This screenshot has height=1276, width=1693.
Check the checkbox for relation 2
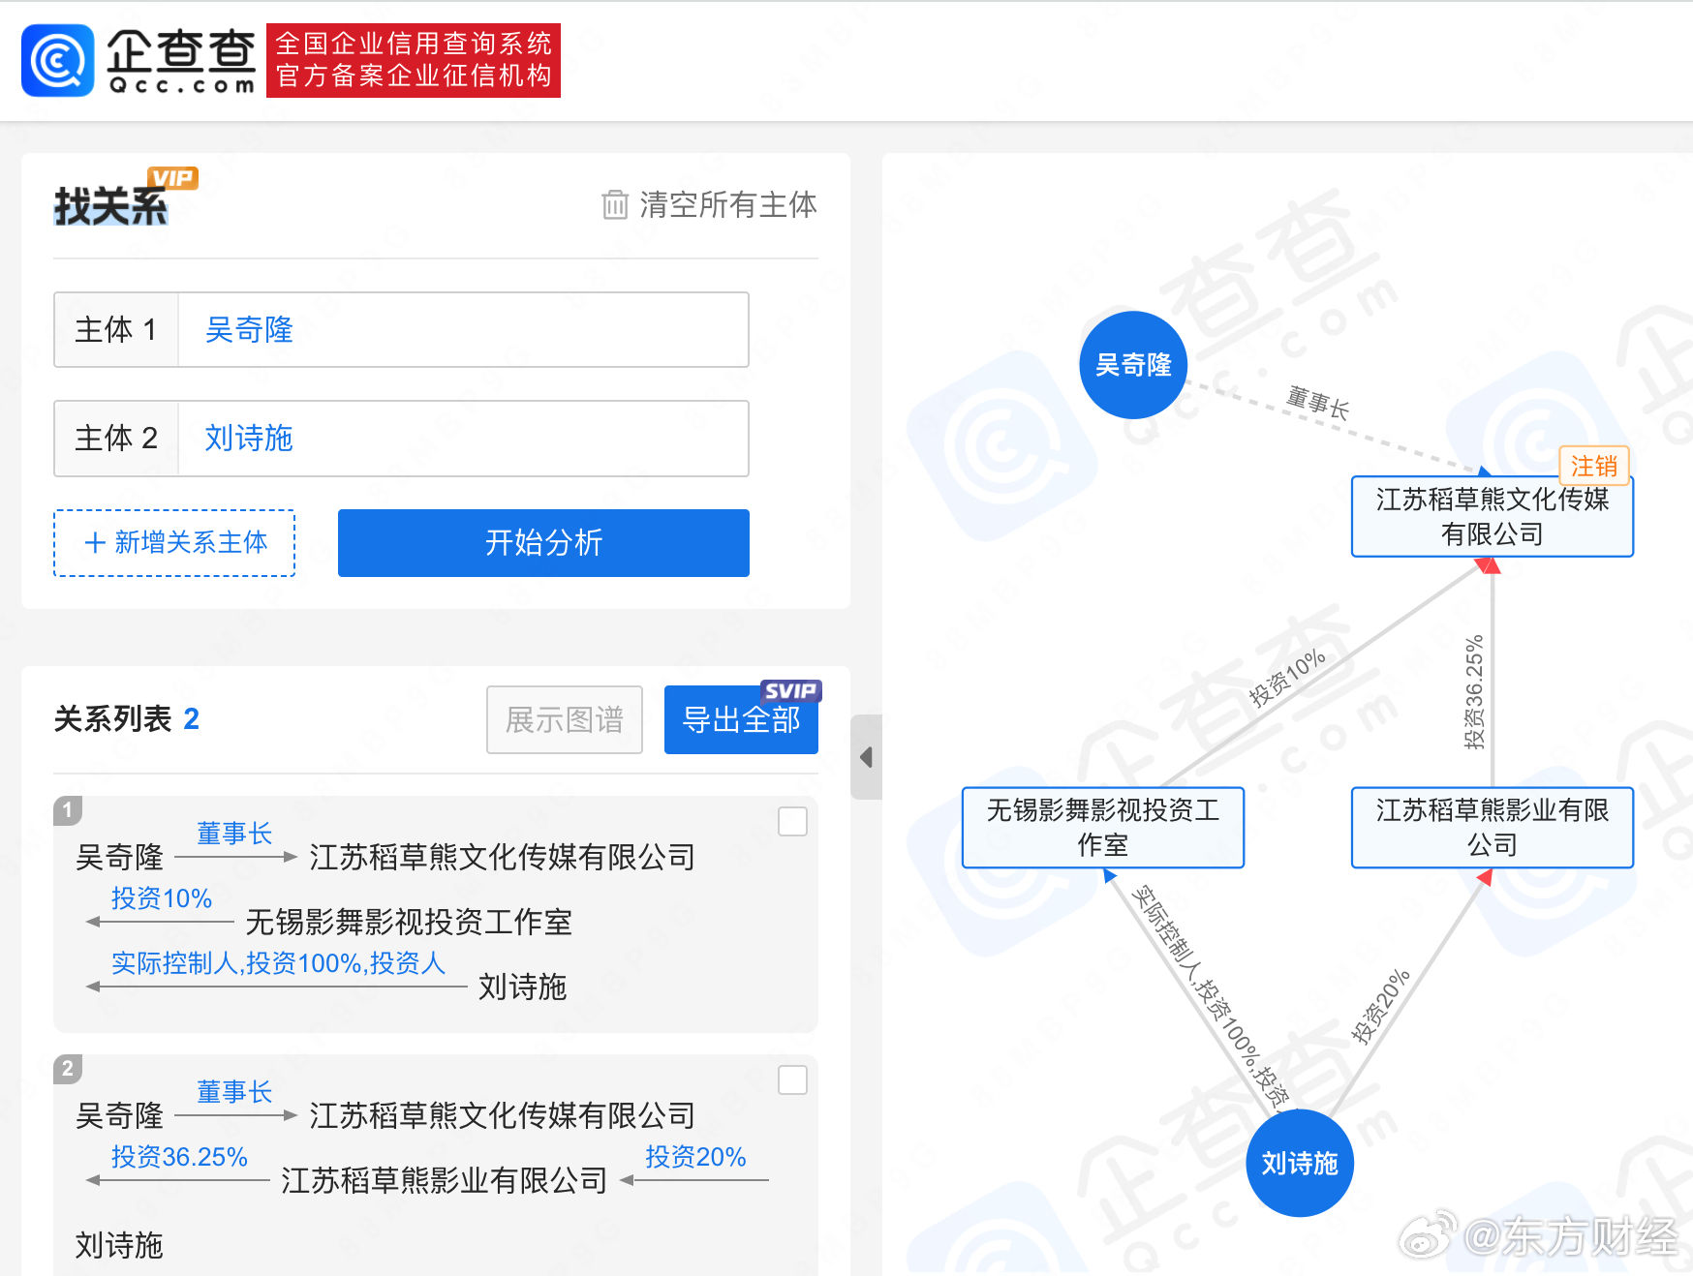792,1079
